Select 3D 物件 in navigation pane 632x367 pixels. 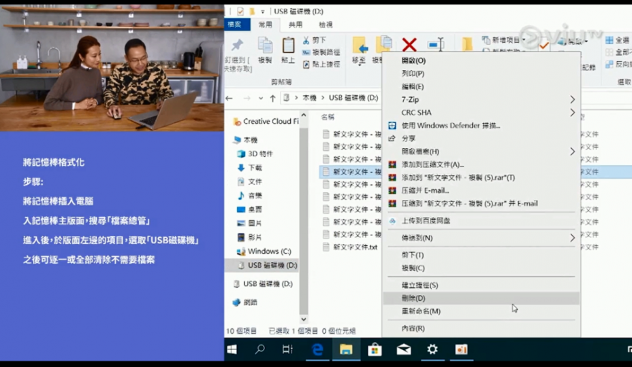point(255,154)
